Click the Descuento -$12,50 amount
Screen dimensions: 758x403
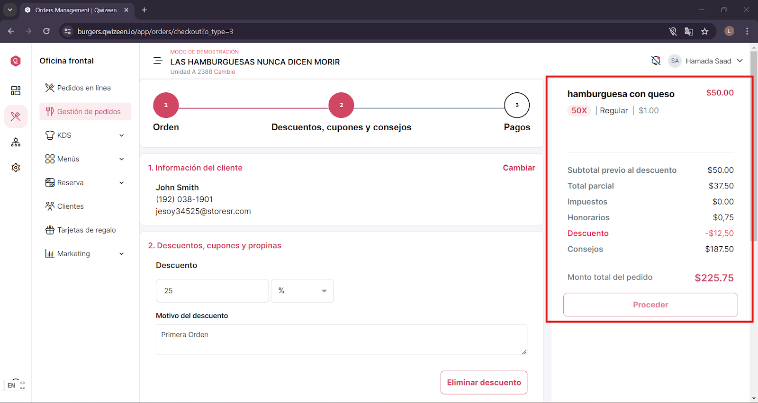tap(719, 233)
